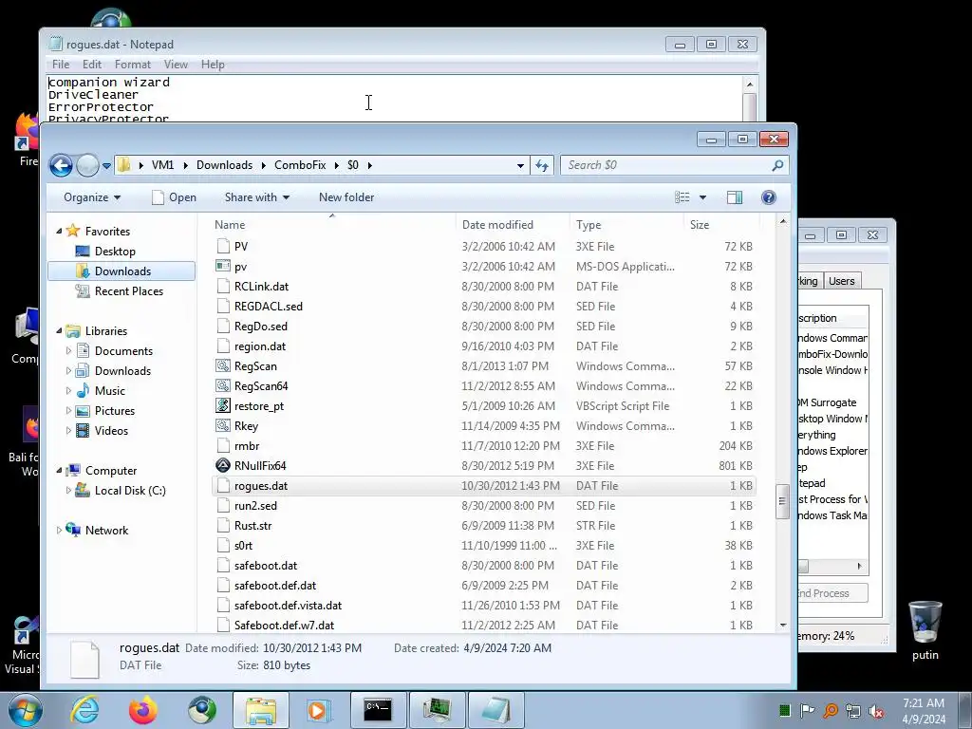The width and height of the screenshot is (972, 729).
Task: Open Notepad Format menu
Action: (133, 65)
